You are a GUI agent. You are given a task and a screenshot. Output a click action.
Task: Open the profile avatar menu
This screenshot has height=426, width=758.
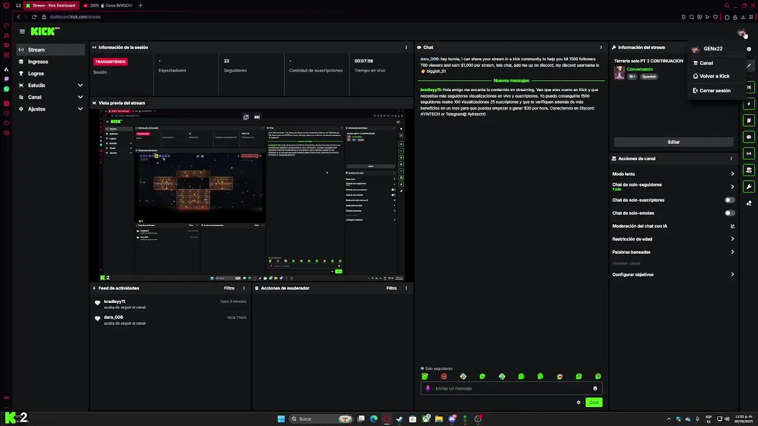(741, 33)
